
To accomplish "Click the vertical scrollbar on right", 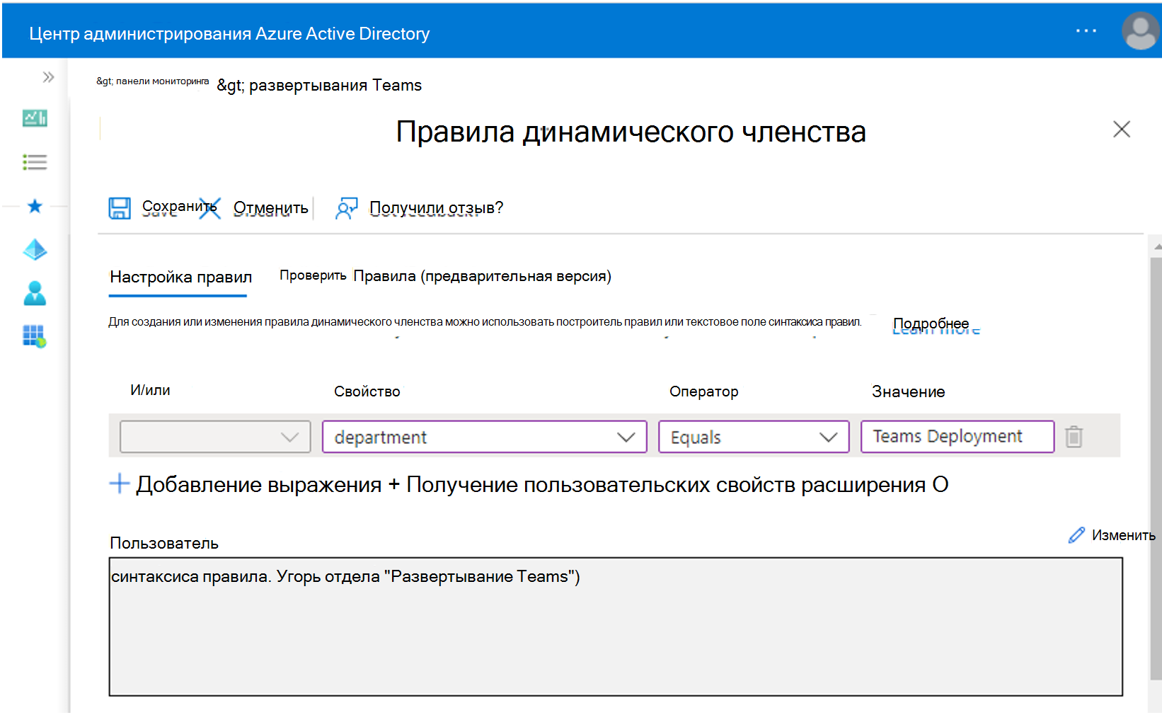I will [x=1156, y=467].
